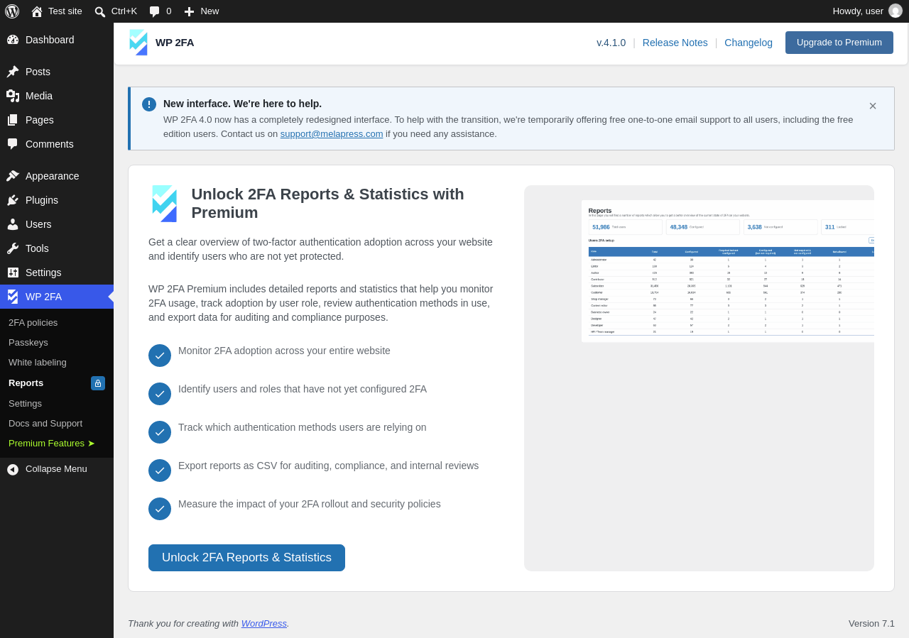Viewport: 909px width, 638px height.
Task: Open WP 2FA Settings submenu item
Action: pos(25,403)
